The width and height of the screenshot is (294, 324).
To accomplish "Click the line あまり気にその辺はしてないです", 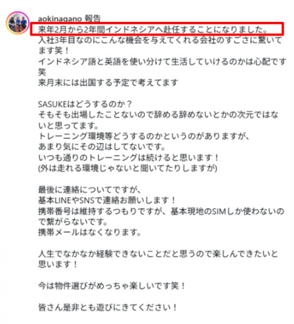I will 102,147.
